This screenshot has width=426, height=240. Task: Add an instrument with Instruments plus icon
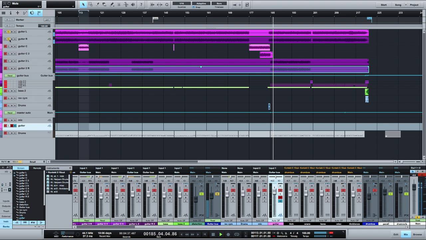click(x=70, y=168)
